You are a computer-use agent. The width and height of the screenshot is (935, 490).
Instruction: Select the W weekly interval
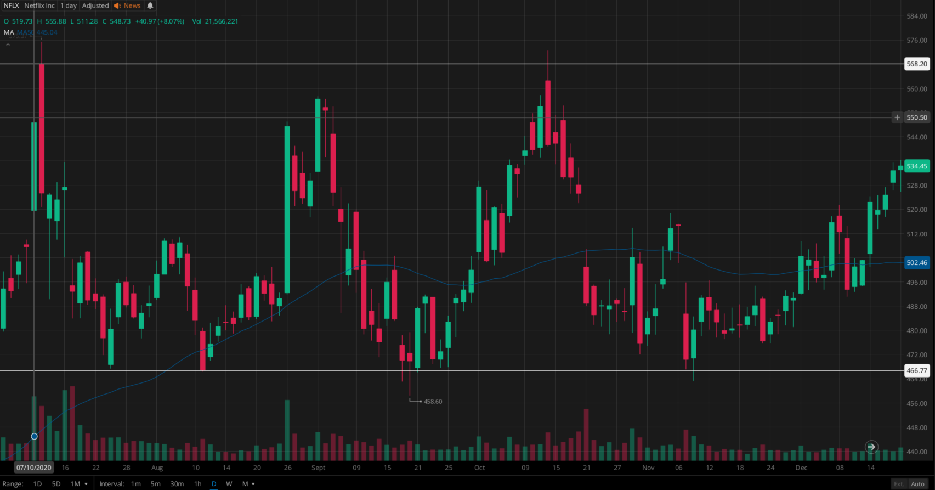[229, 484]
